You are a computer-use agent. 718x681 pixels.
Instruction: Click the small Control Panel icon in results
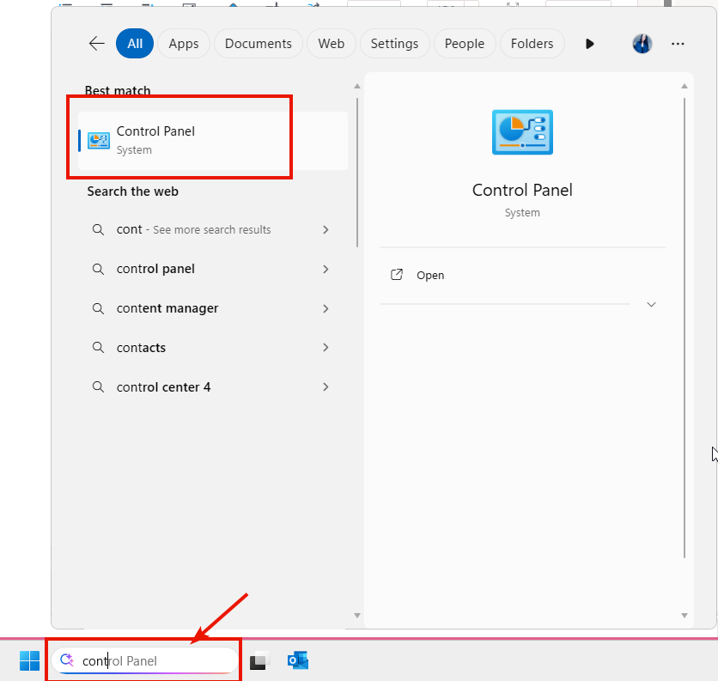point(99,141)
